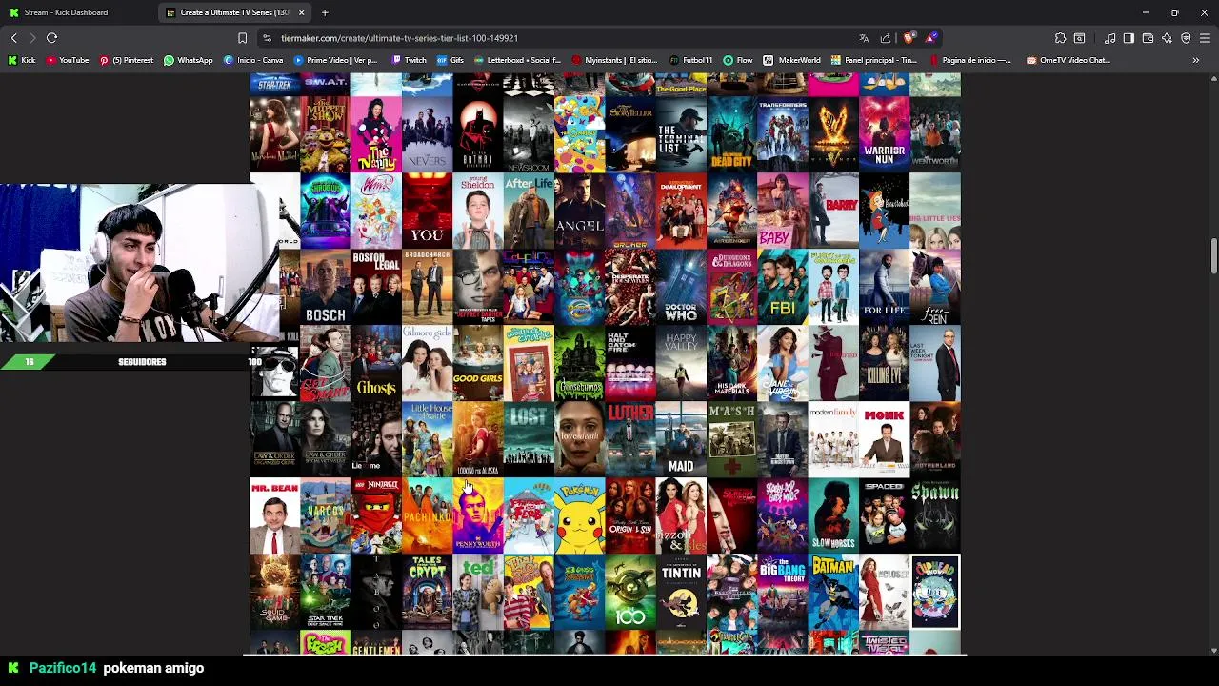This screenshot has height=686, width=1219.
Task: Open the YouTube bookmark
Action: click(67, 60)
